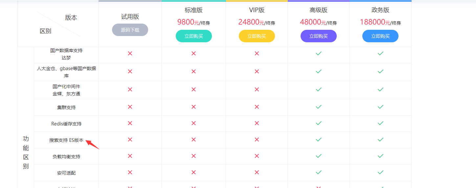Click the 政务版 checkmark for 国产化中间件 row
This screenshot has height=188, width=476.
coord(380,89)
